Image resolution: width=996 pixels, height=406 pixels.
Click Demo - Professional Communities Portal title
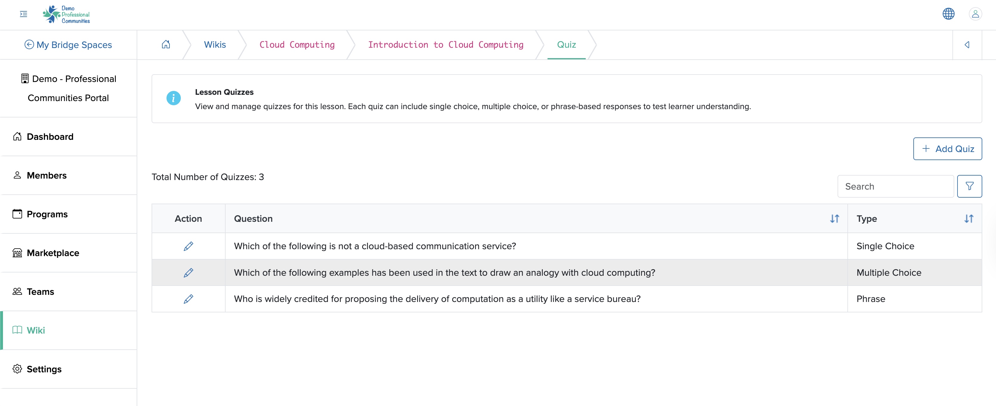[68, 89]
